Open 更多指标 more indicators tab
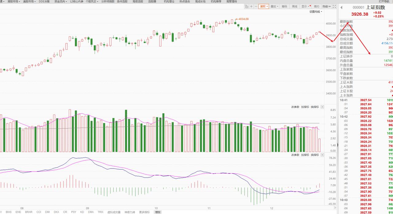 coord(144,212)
